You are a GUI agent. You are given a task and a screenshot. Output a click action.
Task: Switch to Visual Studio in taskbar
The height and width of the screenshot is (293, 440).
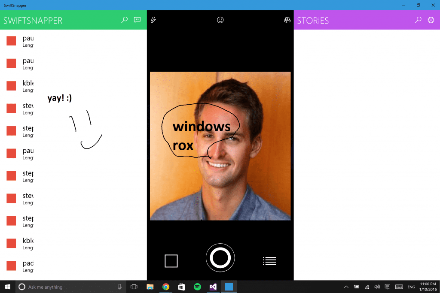pos(213,287)
